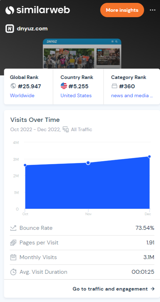The height and width of the screenshot is (302, 160).
Task: Click the Bounce Rate icon
Action: pos(13,228)
